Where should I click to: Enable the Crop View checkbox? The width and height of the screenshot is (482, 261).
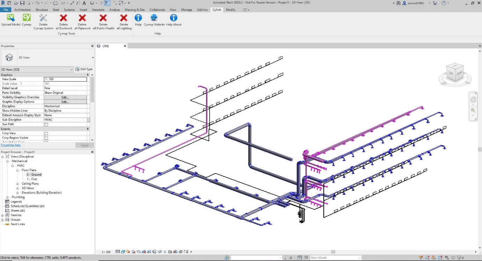[x=46, y=133]
